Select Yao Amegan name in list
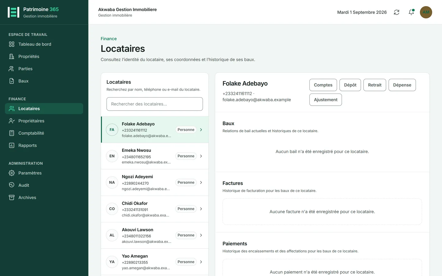Screen dimensions: 442x276 pyautogui.click(x=135, y=256)
